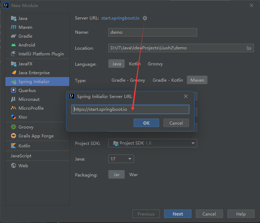Open the Java version dropdown
The image size is (260, 223).
[121, 159]
